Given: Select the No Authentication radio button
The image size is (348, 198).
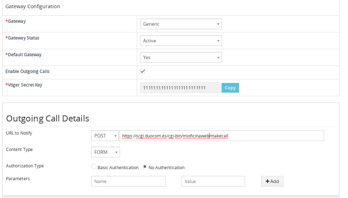Looking at the screenshot, I should click(145, 167).
